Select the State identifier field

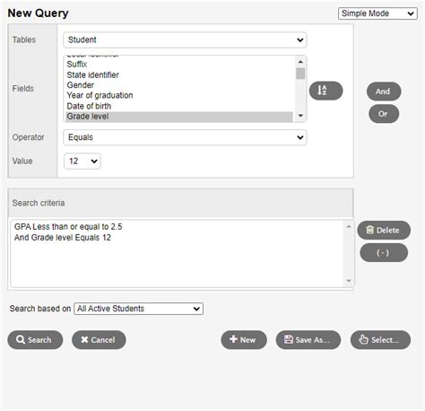pos(178,74)
